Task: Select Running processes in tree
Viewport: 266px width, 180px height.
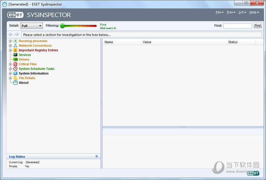Action: tap(33, 41)
